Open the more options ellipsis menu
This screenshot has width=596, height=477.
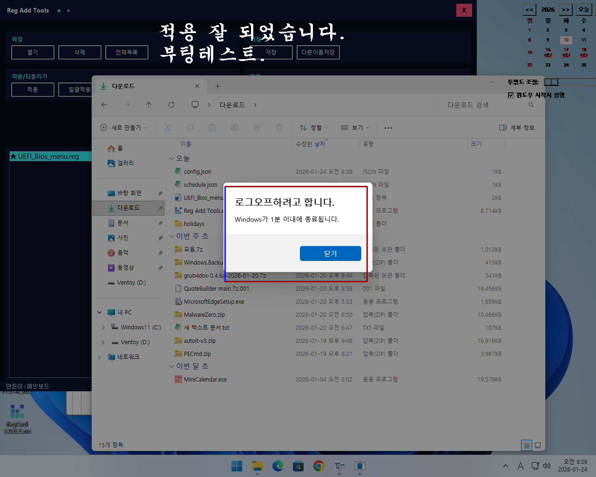point(388,128)
